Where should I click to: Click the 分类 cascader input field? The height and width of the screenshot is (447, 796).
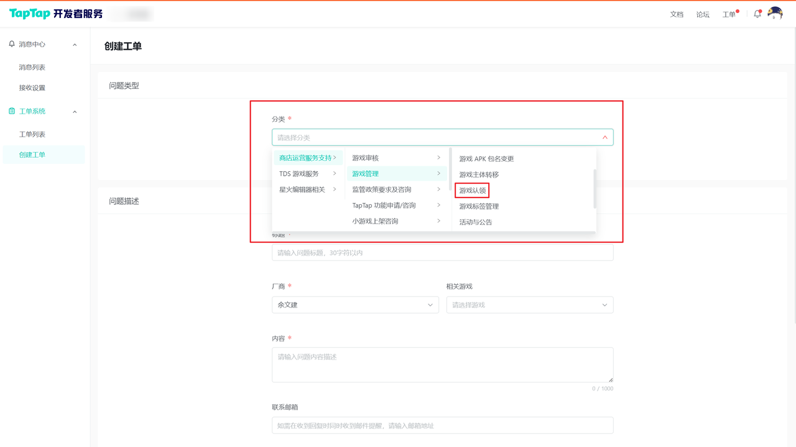(435, 137)
